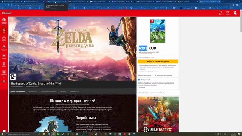The height and width of the screenshot is (136, 242).
Task: Click the browser reload button
Action: pos(8,5)
